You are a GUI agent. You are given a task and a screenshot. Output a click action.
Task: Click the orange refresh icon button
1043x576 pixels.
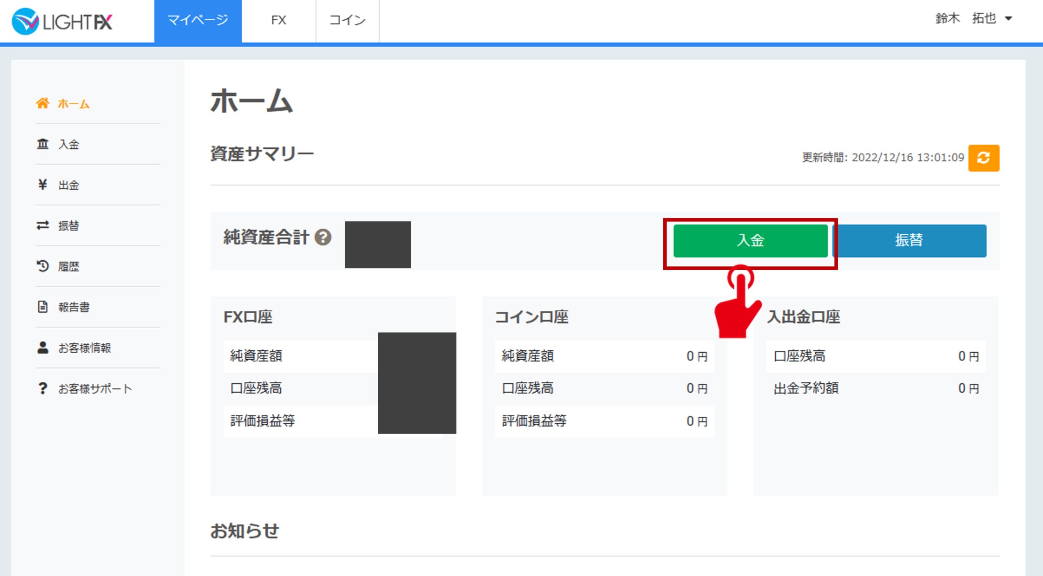tap(983, 158)
